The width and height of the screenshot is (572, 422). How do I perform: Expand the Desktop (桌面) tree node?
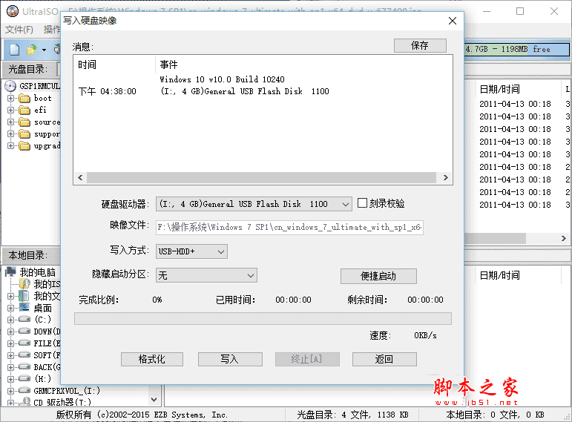coord(10,309)
